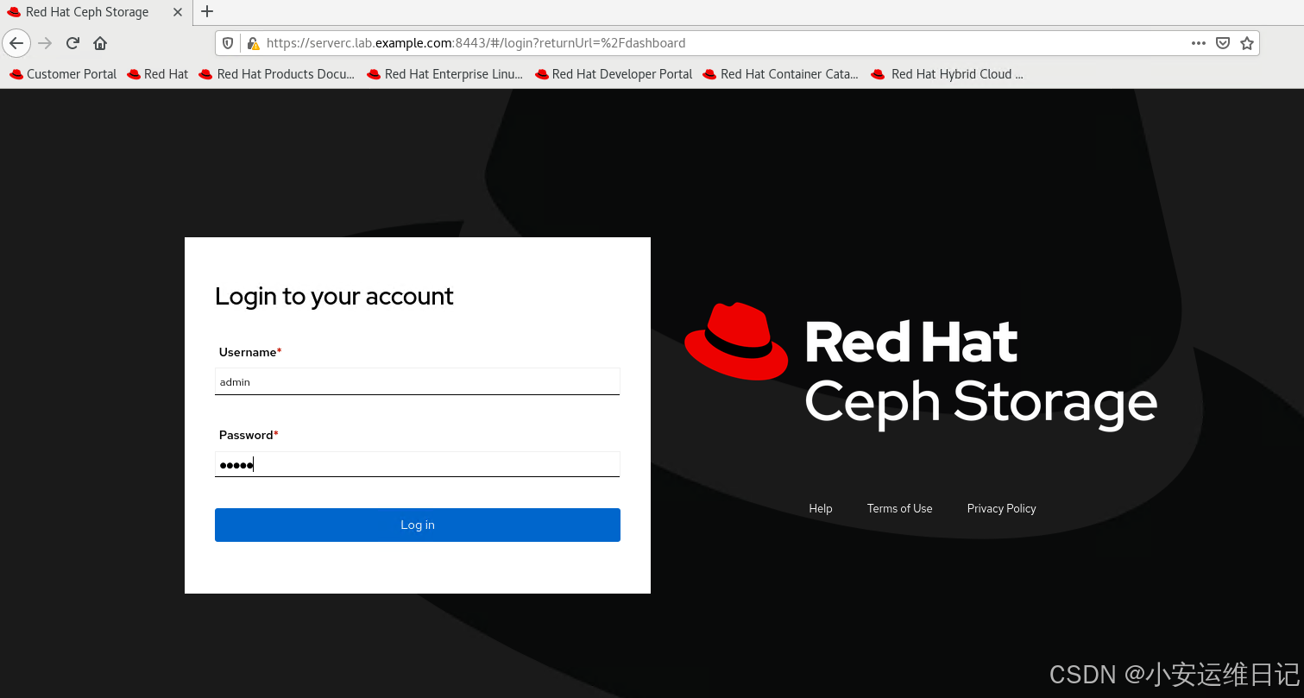Open the Red Hat Hybrid Cloud bookmark
The image size is (1304, 698).
pyautogui.click(x=948, y=74)
